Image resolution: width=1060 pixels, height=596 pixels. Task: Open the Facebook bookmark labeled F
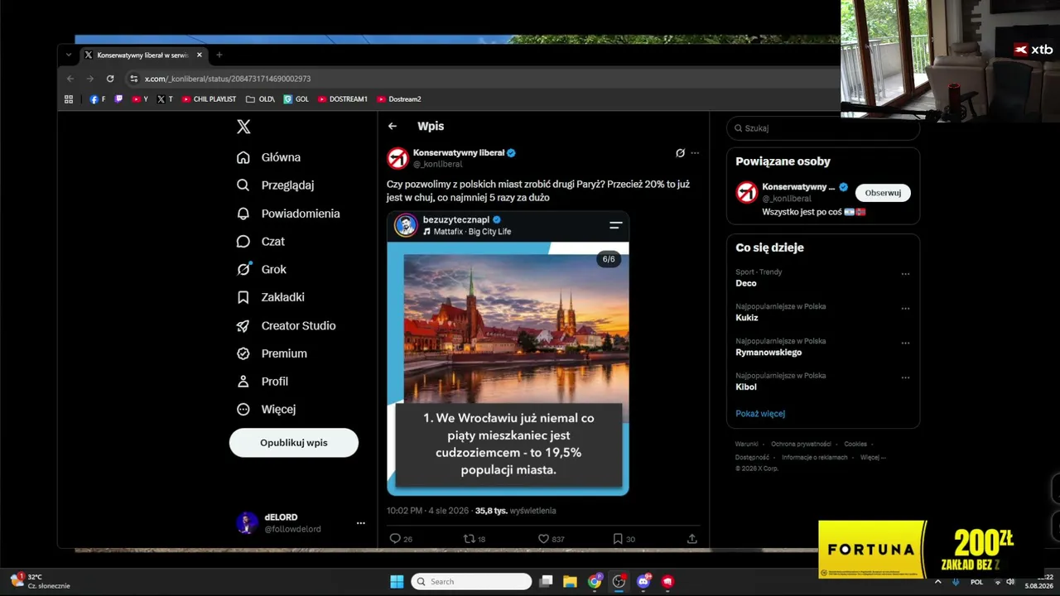click(98, 99)
